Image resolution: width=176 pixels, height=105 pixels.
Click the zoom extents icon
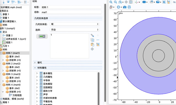[x=131, y=2]
